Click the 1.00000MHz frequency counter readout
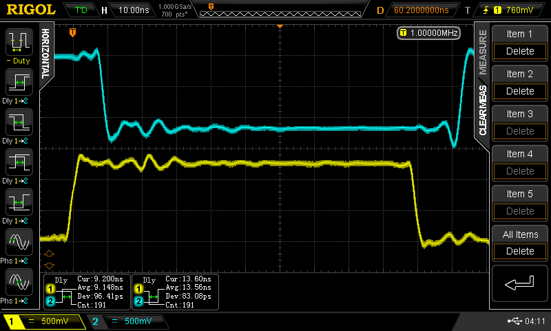Viewport: 551px width, 331px height. pyautogui.click(x=428, y=33)
